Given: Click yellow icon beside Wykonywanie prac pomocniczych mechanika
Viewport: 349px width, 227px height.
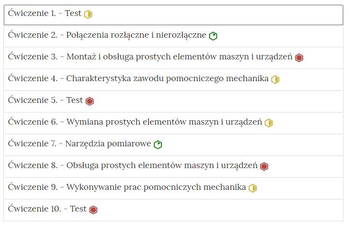Looking at the screenshot, I should tap(252, 188).
